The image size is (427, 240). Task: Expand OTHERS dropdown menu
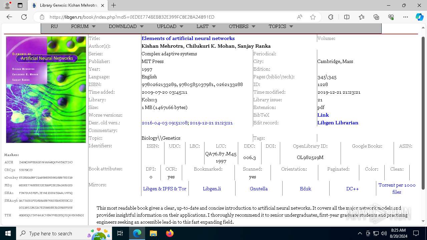pos(242,26)
